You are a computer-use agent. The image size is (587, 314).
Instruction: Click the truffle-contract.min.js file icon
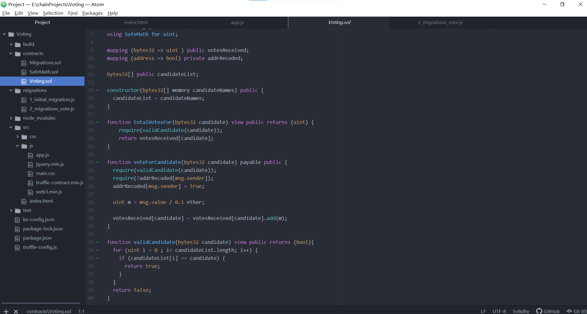pos(30,183)
